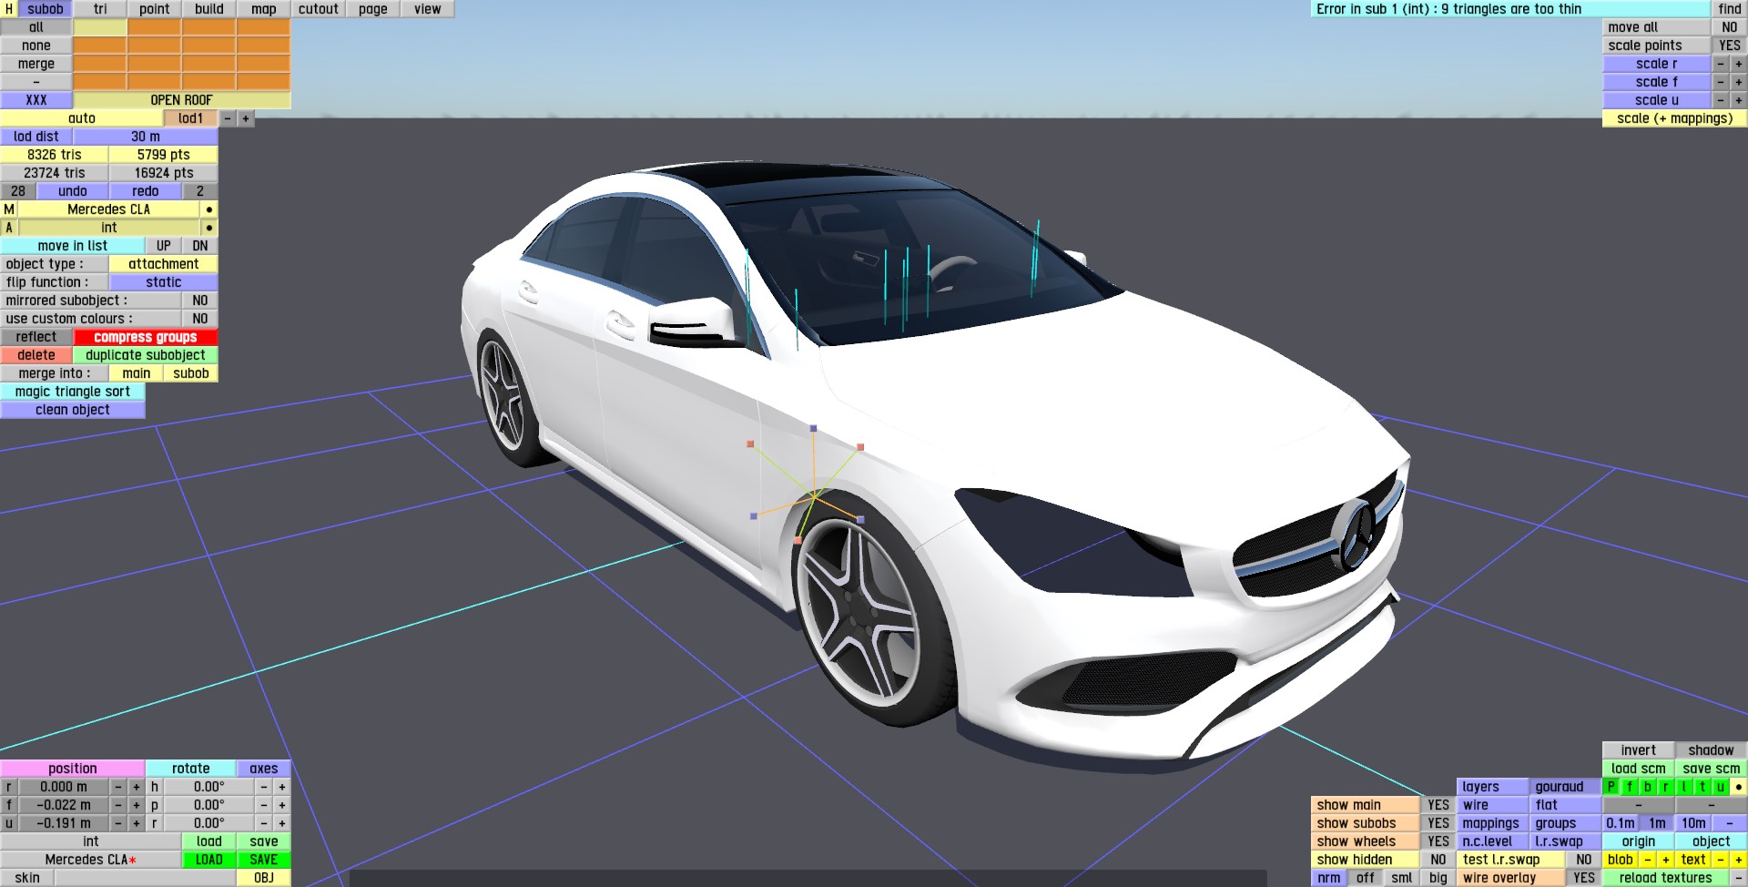Increase scale u with the plus button

pyautogui.click(x=1739, y=100)
